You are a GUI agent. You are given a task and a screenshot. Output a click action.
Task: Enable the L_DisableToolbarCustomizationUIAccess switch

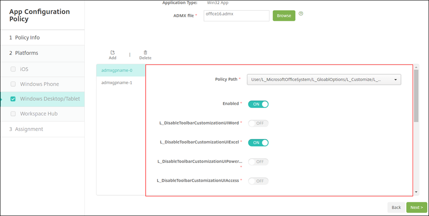point(258,181)
